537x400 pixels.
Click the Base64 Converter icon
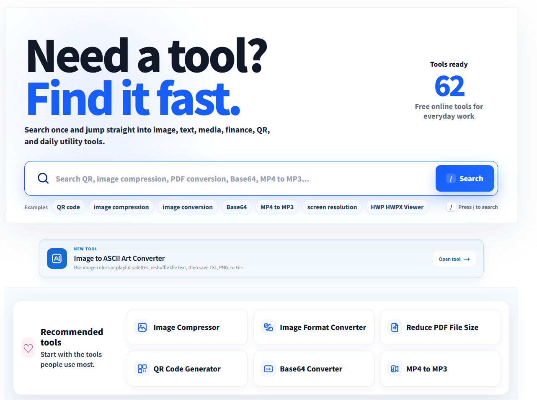tap(268, 369)
